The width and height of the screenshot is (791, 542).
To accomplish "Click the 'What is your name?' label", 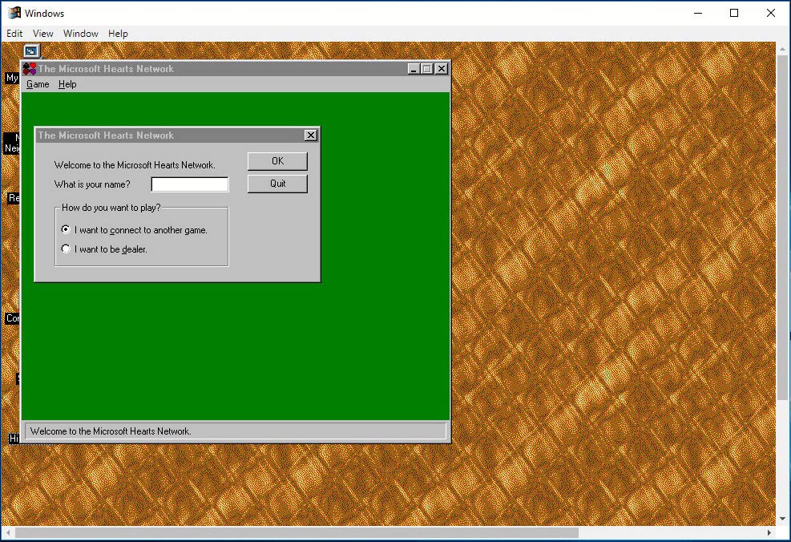I will pyautogui.click(x=92, y=184).
